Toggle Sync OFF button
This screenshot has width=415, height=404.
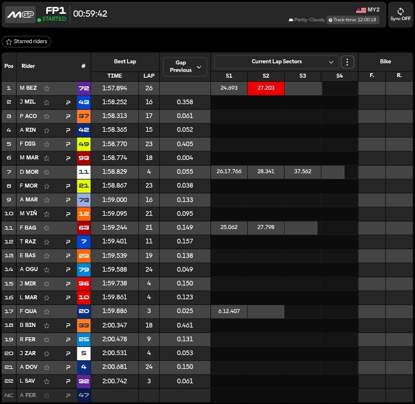coord(401,14)
